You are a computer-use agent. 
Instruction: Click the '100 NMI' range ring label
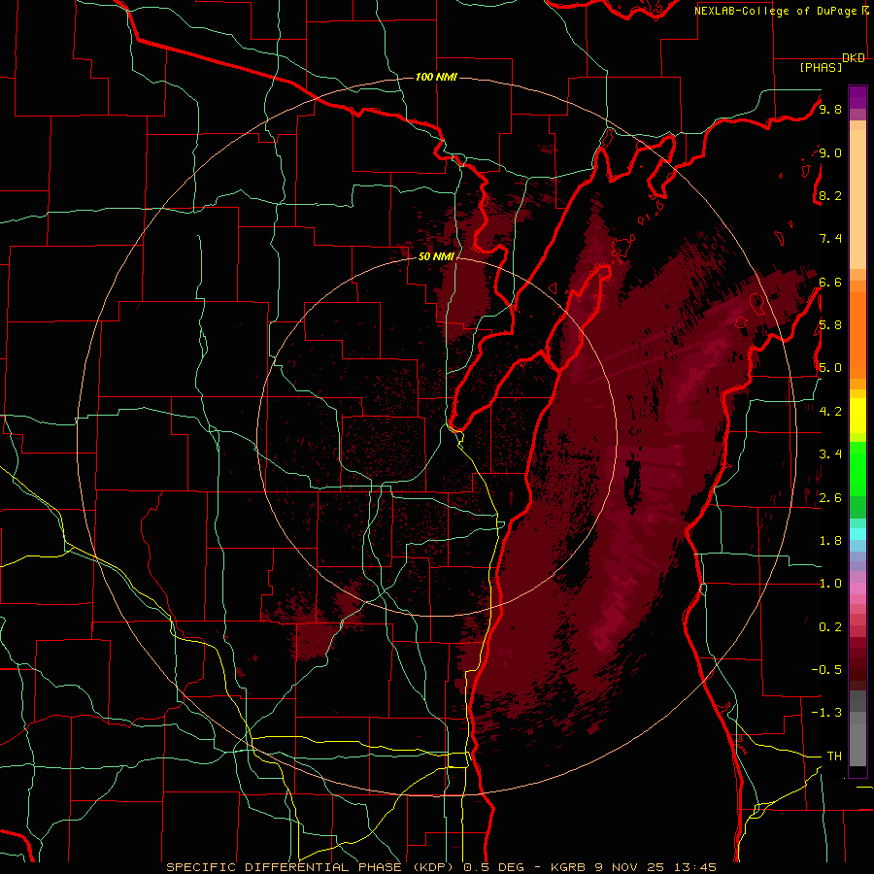click(x=436, y=77)
